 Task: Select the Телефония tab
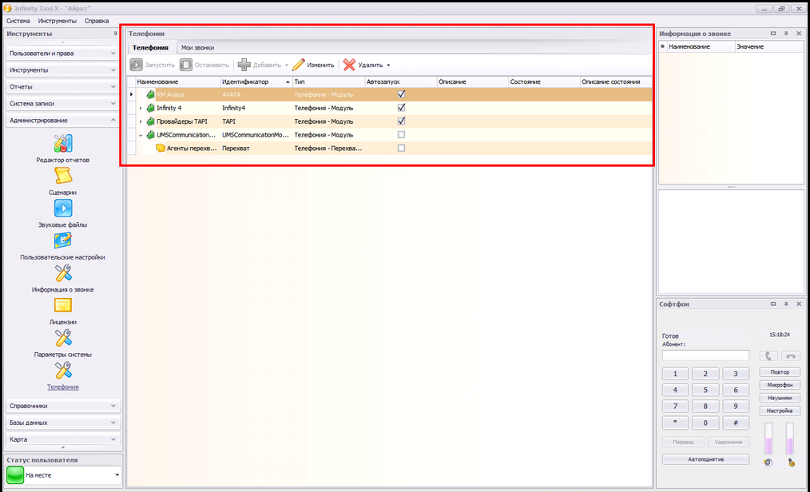pos(150,47)
